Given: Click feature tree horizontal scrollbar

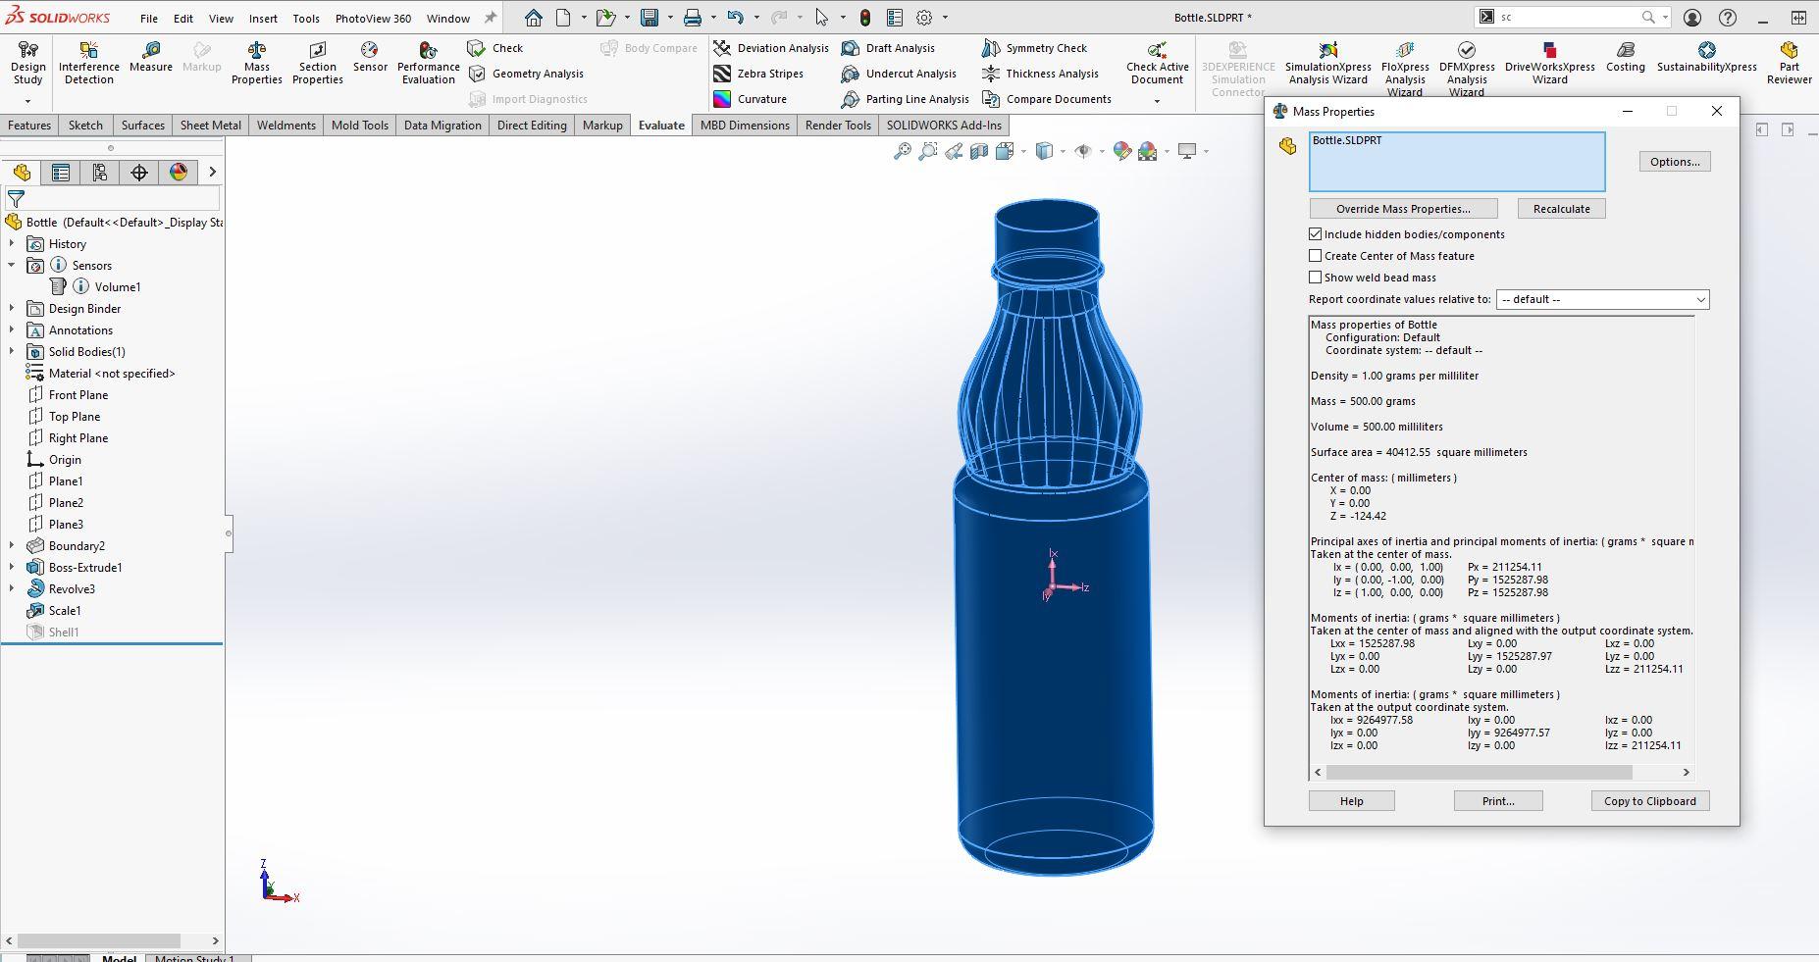Looking at the screenshot, I should [99, 940].
